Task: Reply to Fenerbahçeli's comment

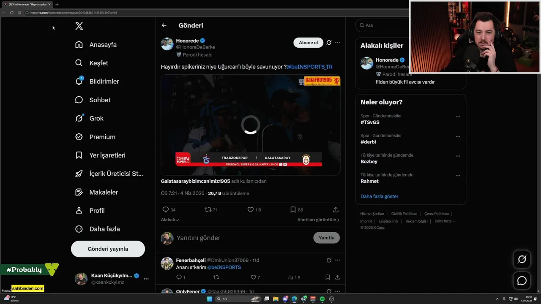Action: [180, 277]
